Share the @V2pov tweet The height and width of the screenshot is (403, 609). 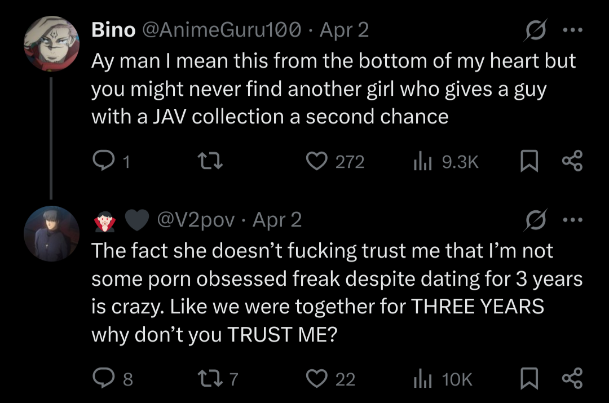[571, 378]
